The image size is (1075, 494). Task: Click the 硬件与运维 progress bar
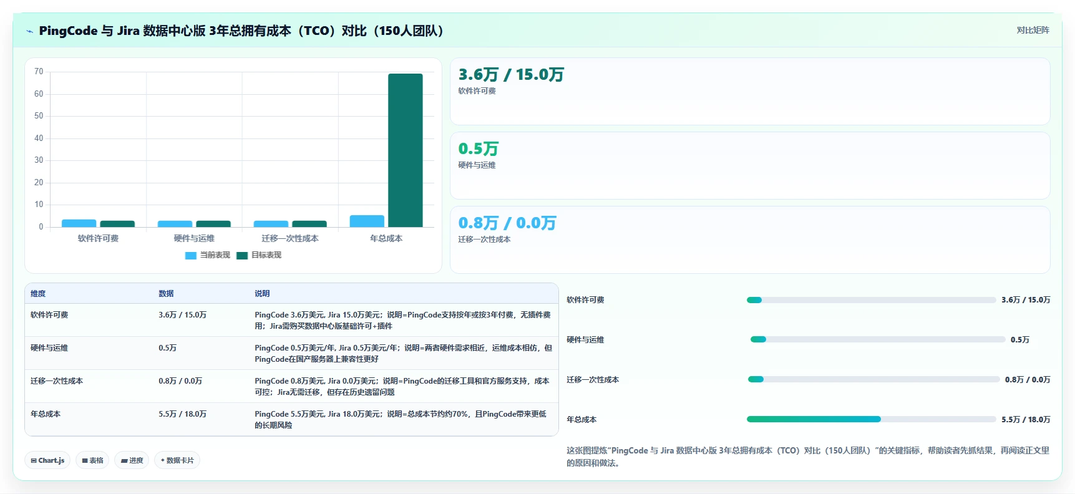[x=878, y=340]
